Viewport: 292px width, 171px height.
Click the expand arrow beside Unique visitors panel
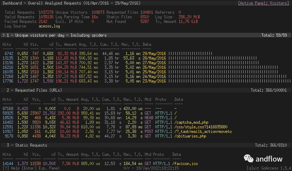(3, 35)
